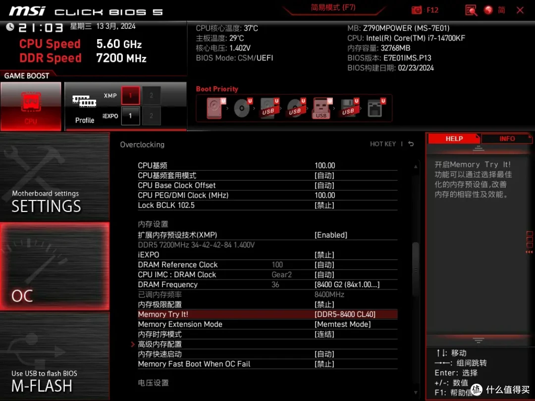The width and height of the screenshot is (535, 401).
Task: Click the Overclocking page title
Action: (142, 145)
